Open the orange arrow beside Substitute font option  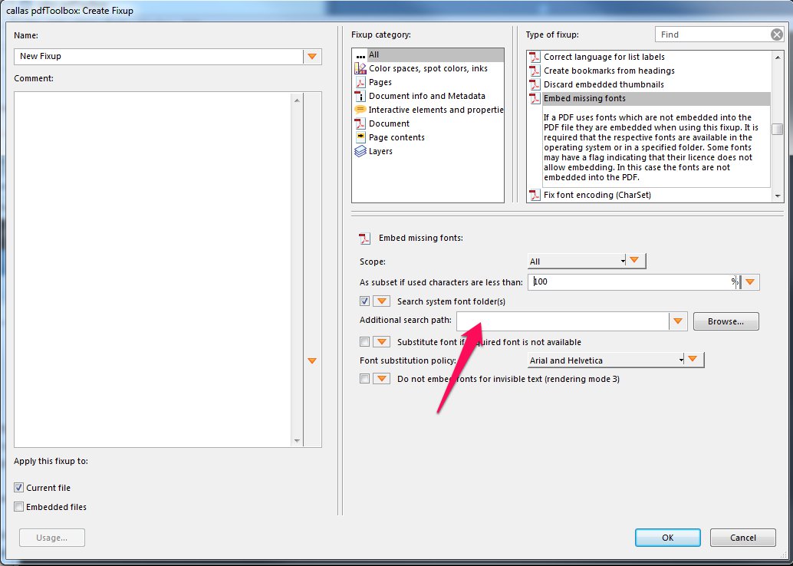(382, 342)
